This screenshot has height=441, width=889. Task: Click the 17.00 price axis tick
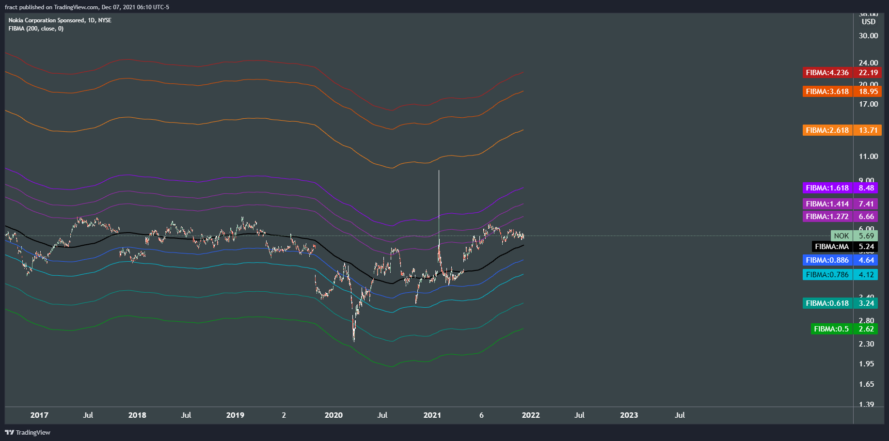pos(868,104)
